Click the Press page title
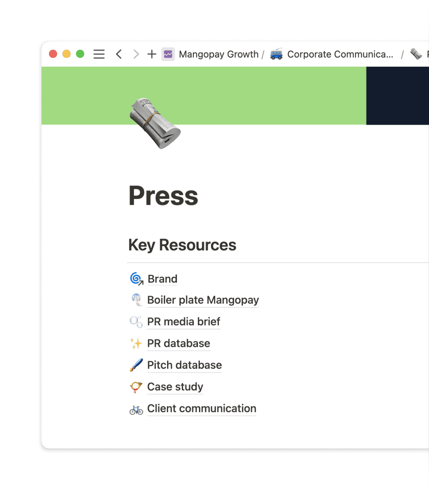This screenshot has width=429, height=490. [163, 196]
